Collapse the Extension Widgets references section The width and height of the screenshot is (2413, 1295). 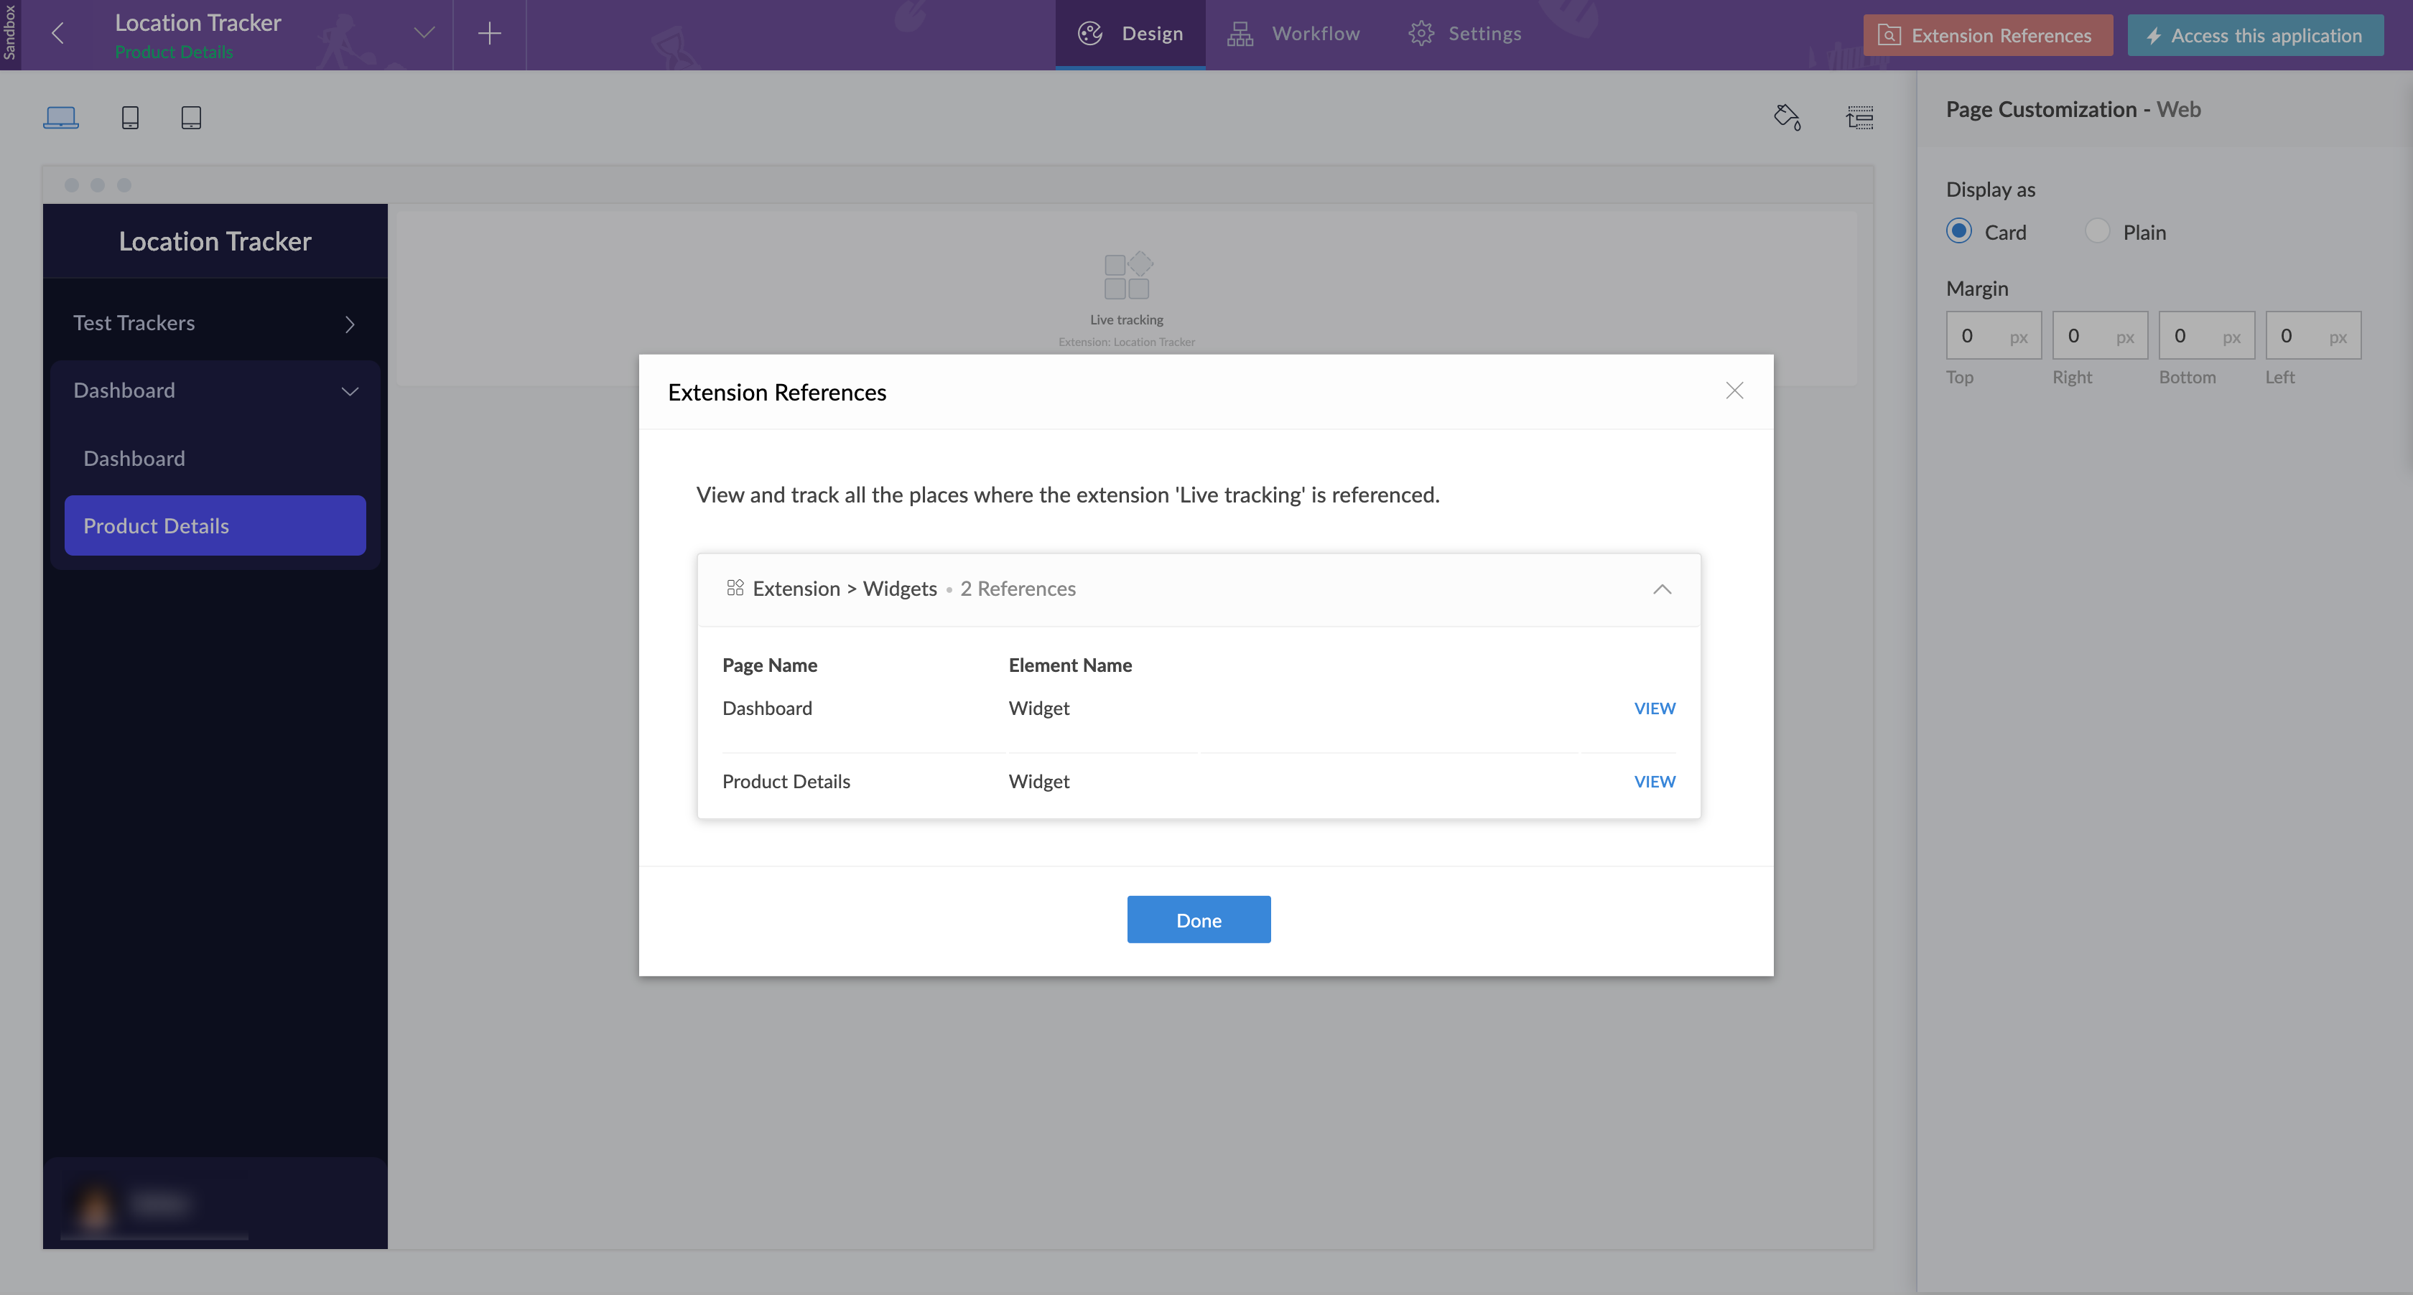pyautogui.click(x=1662, y=589)
